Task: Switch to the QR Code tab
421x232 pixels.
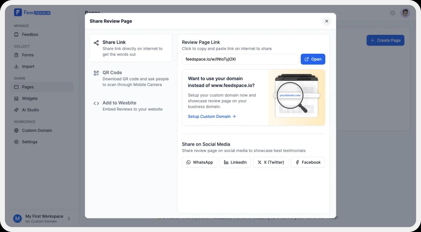Action: [131, 78]
